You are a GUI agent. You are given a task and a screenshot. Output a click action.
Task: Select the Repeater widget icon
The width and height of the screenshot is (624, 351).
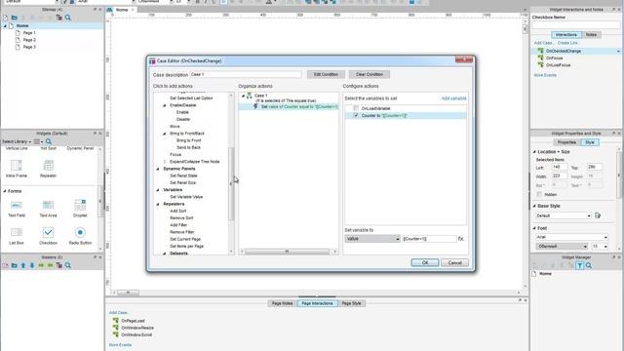click(x=48, y=165)
